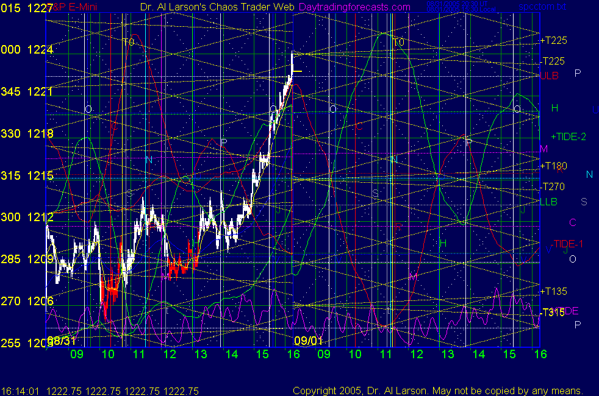Click the '+T135' line label

point(553,291)
